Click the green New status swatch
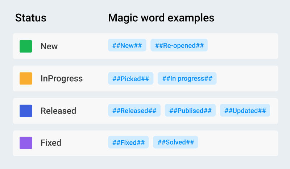This screenshot has height=169, width=290. click(26, 46)
